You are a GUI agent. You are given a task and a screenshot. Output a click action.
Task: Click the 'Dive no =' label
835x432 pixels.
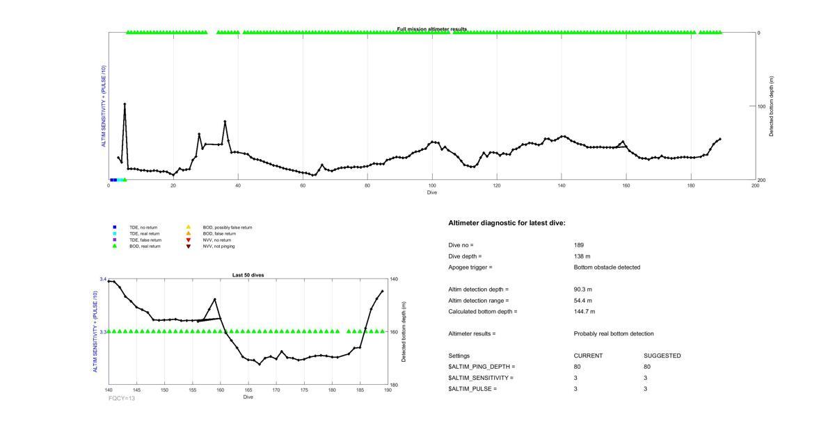coord(461,245)
